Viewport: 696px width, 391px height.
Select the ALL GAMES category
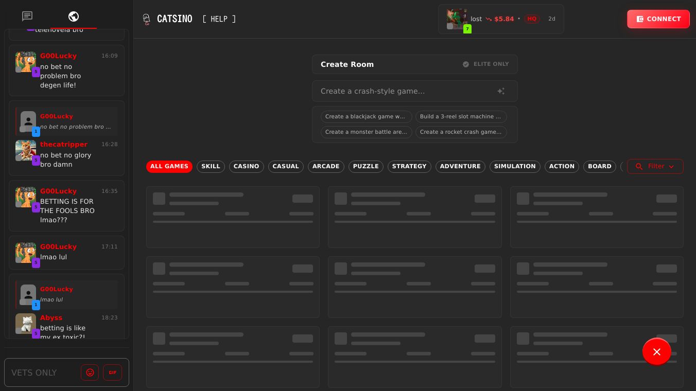[x=169, y=167]
